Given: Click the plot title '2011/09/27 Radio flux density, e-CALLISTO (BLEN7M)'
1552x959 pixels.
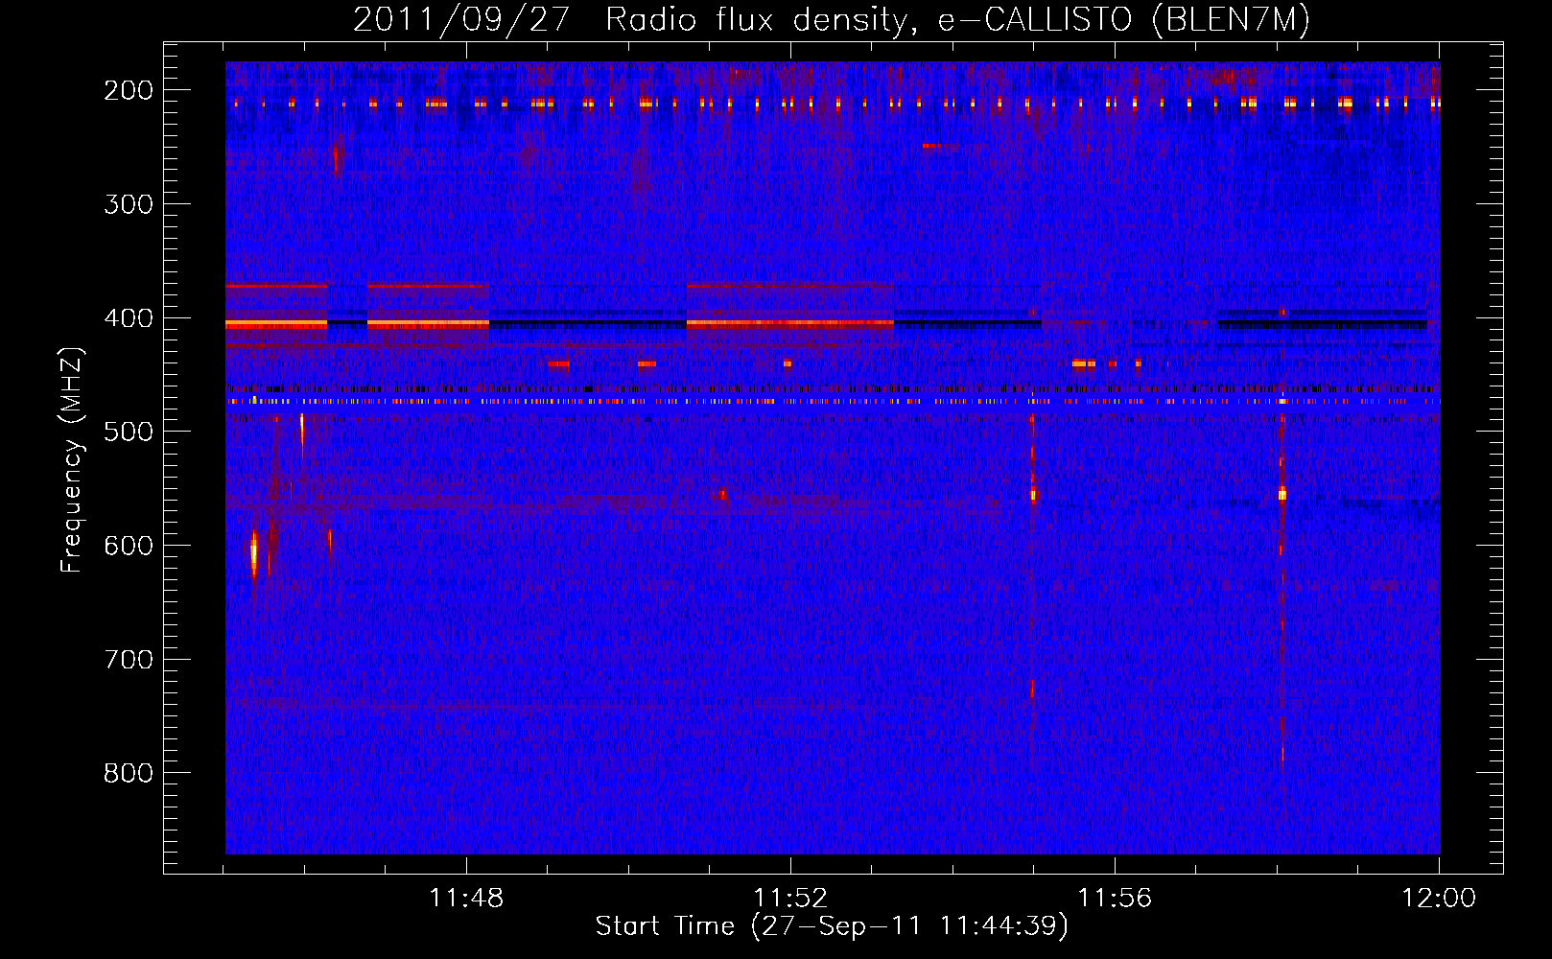Looking at the screenshot, I should click(x=832, y=20).
